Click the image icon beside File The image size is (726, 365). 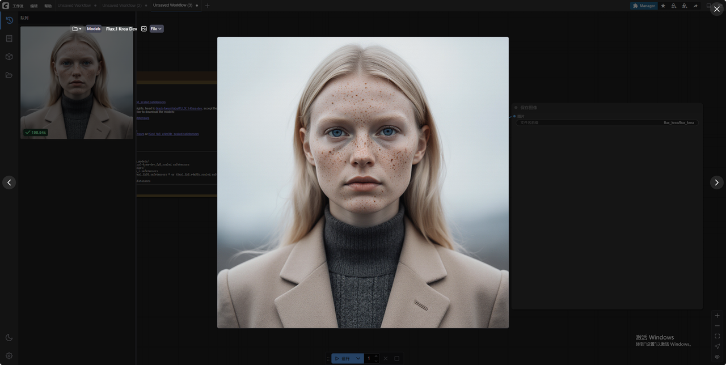143,29
